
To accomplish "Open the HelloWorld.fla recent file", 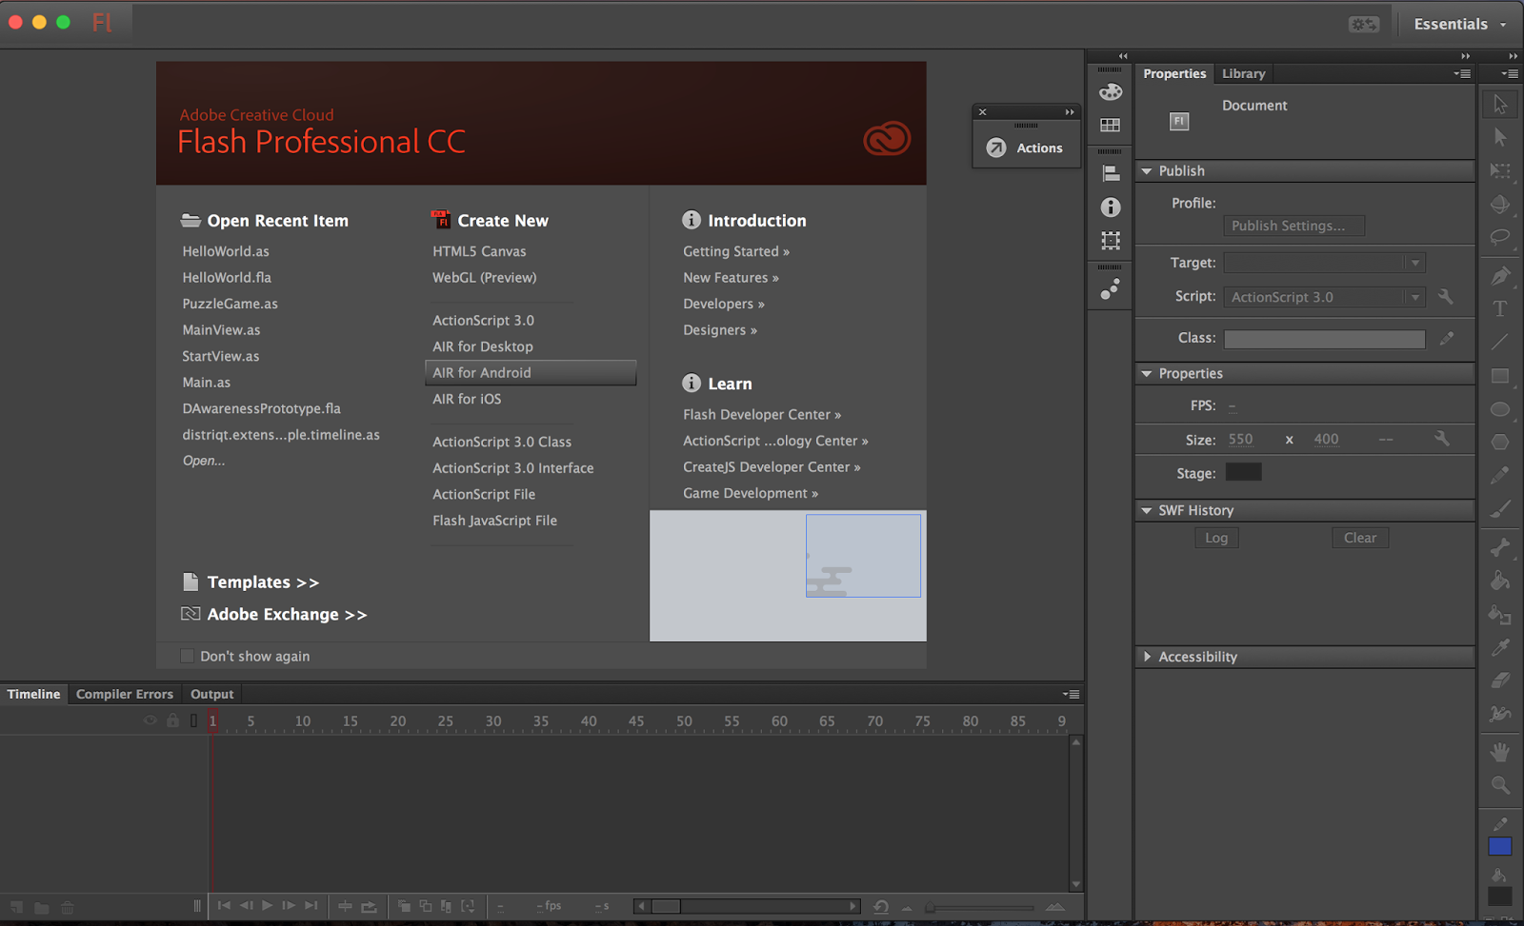I will tap(226, 277).
